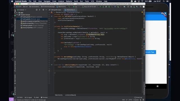Open the Layout Captures side tab

[15, 66]
